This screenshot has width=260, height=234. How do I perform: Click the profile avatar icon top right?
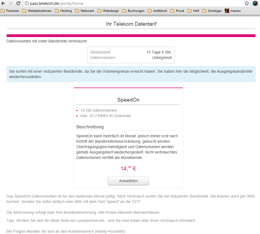[x=255, y=4]
